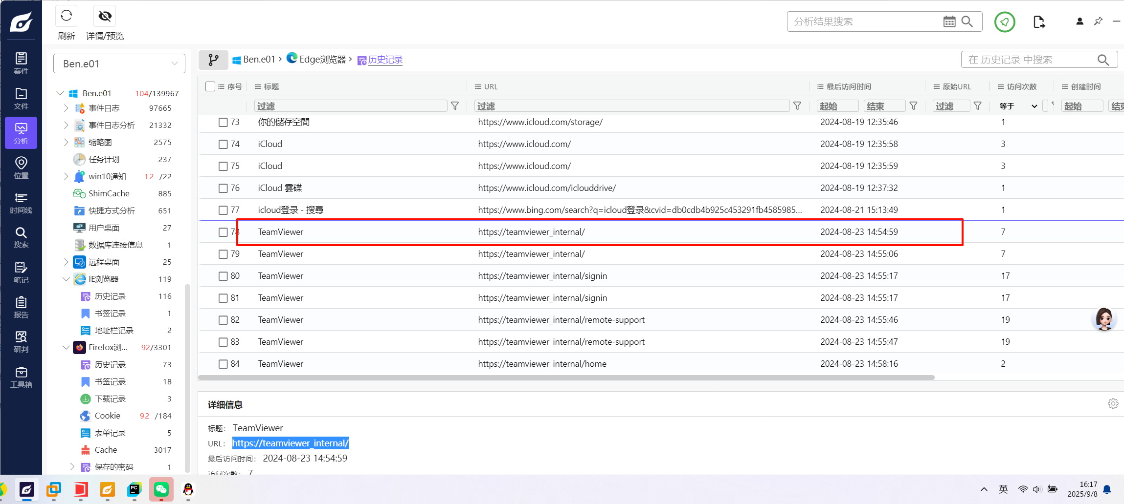Screen dimensions: 1124x504
Task: Click the user account icon
Action: click(1079, 21)
